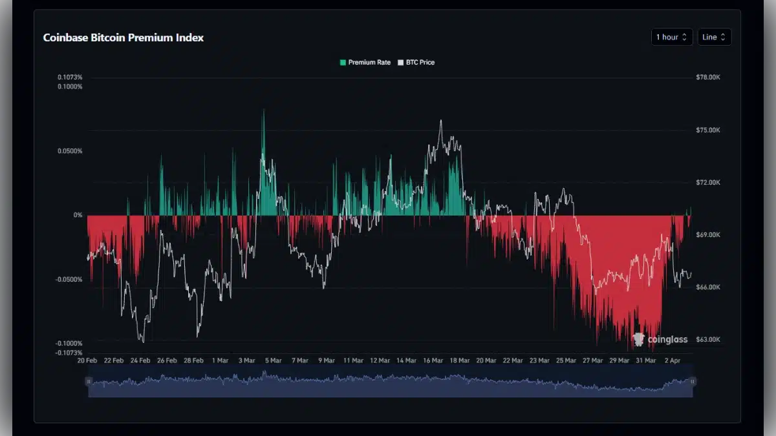Toggle the BTC Price series visibility
The width and height of the screenshot is (776, 436).
coord(417,62)
